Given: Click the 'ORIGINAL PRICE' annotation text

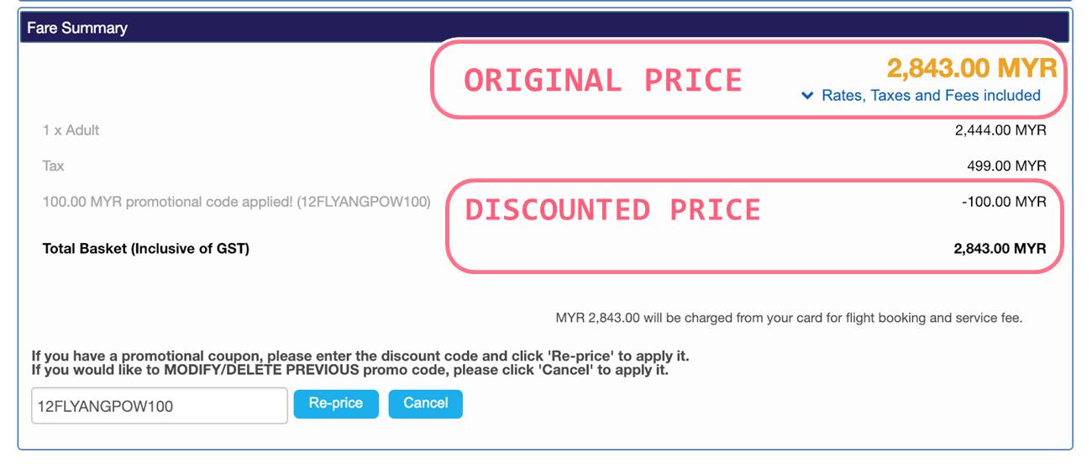Looking at the screenshot, I should pos(603,81).
